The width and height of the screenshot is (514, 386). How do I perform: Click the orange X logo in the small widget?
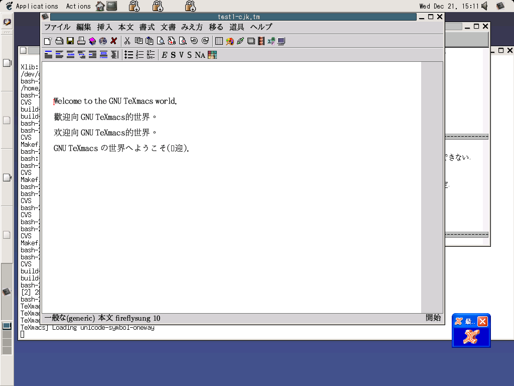(x=471, y=337)
